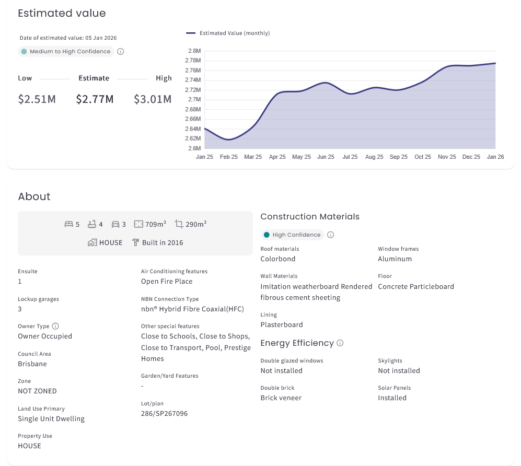Click info icon beside Medium to High Confidence
The image size is (521, 466).
(121, 52)
